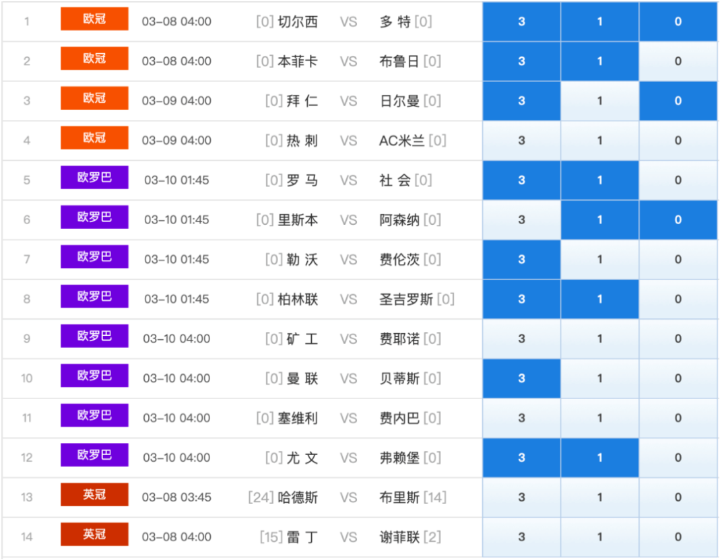Toggle option 1 for 本菲卡 vs 布鲁日
This screenshot has height=560, width=720.
coord(599,61)
